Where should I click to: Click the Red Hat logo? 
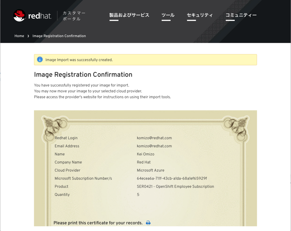point(32,15)
